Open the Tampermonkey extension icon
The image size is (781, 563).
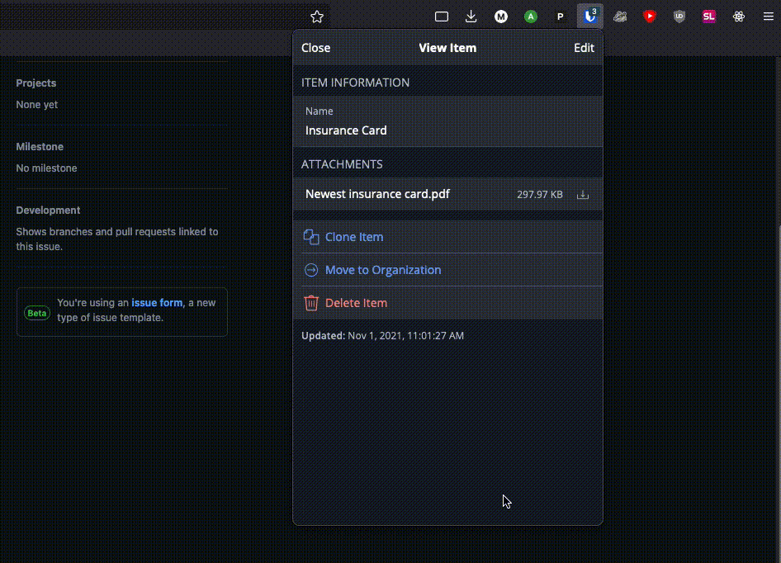tap(620, 16)
